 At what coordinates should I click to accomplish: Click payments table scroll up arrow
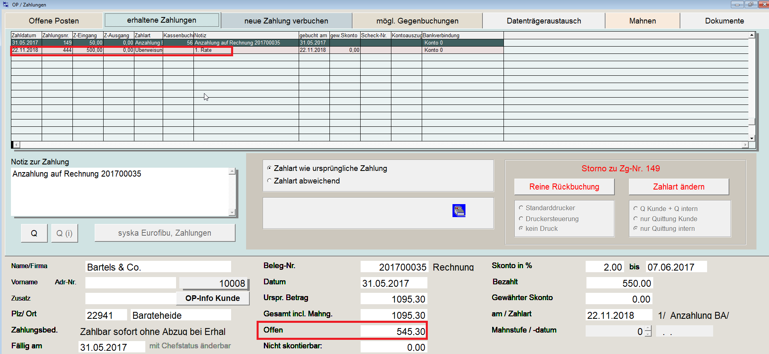(752, 35)
